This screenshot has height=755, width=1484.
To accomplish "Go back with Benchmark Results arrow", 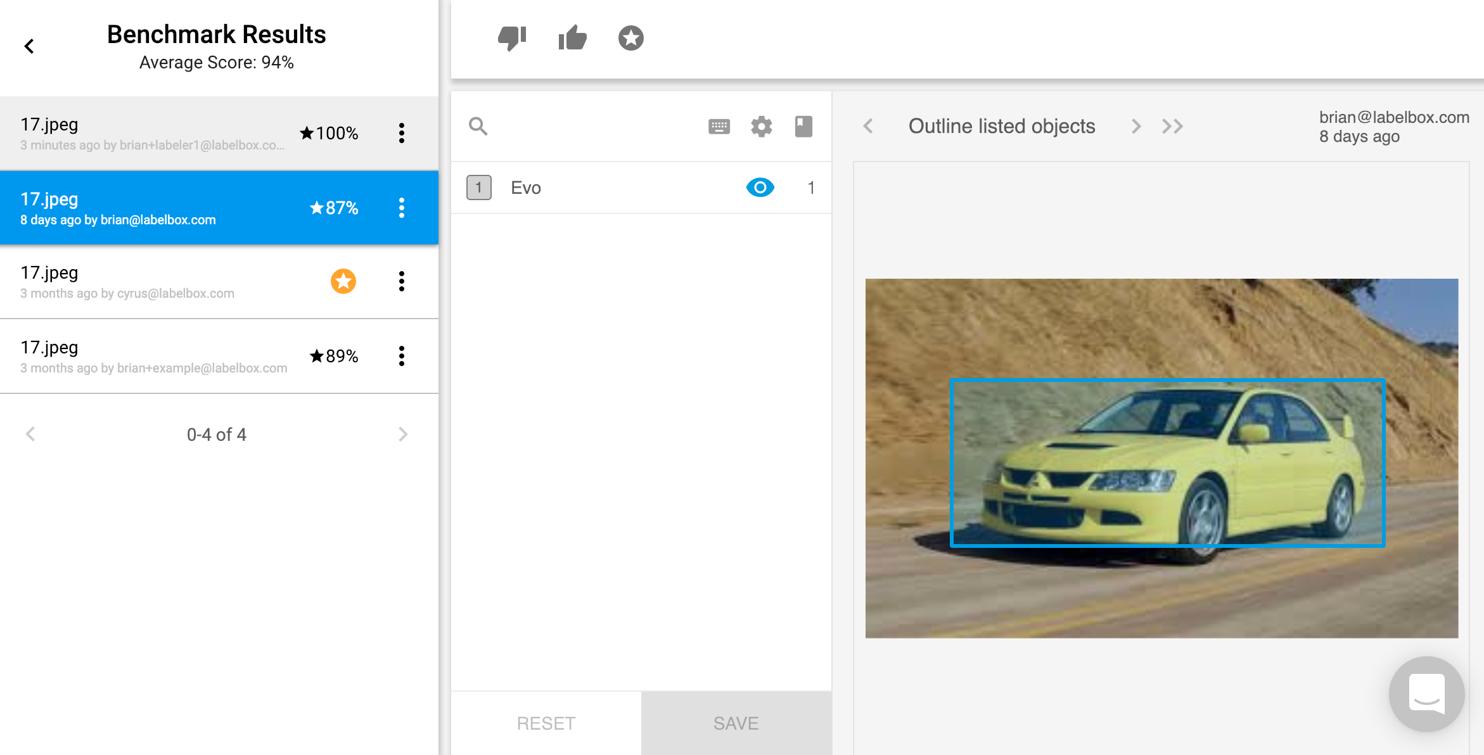I will 29,46.
